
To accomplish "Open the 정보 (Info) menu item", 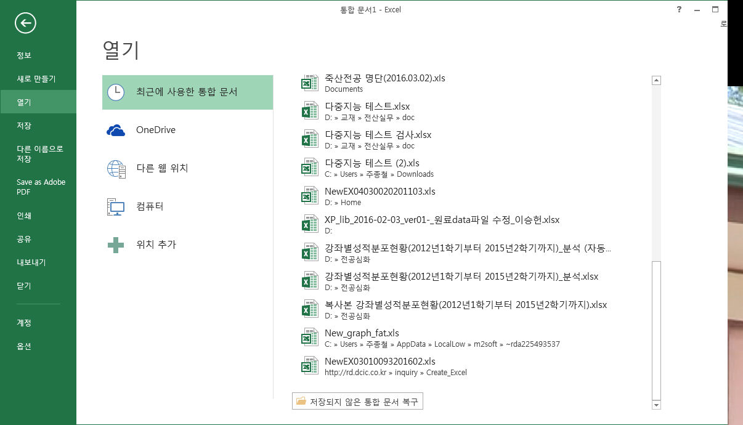I will coord(38,55).
